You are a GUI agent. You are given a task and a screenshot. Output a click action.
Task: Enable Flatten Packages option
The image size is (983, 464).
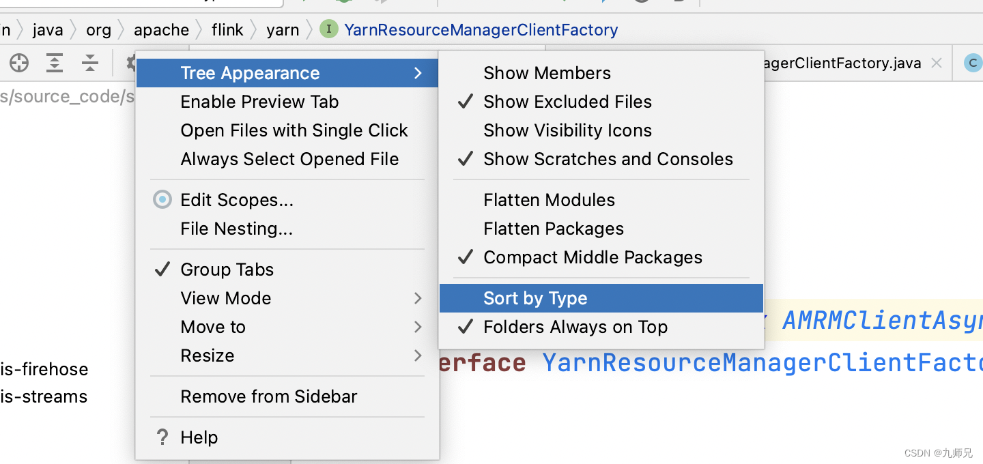tap(553, 229)
